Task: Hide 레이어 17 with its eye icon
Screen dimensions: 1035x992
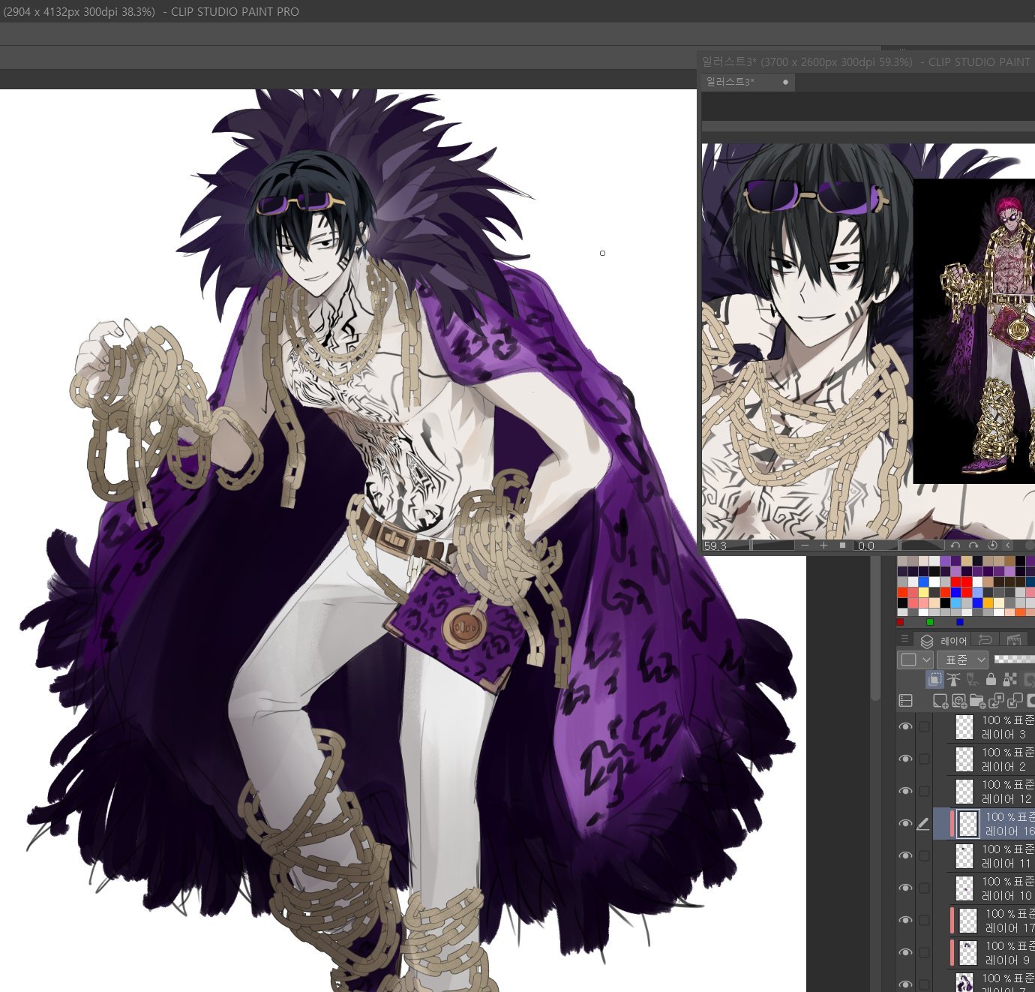Action: click(905, 920)
